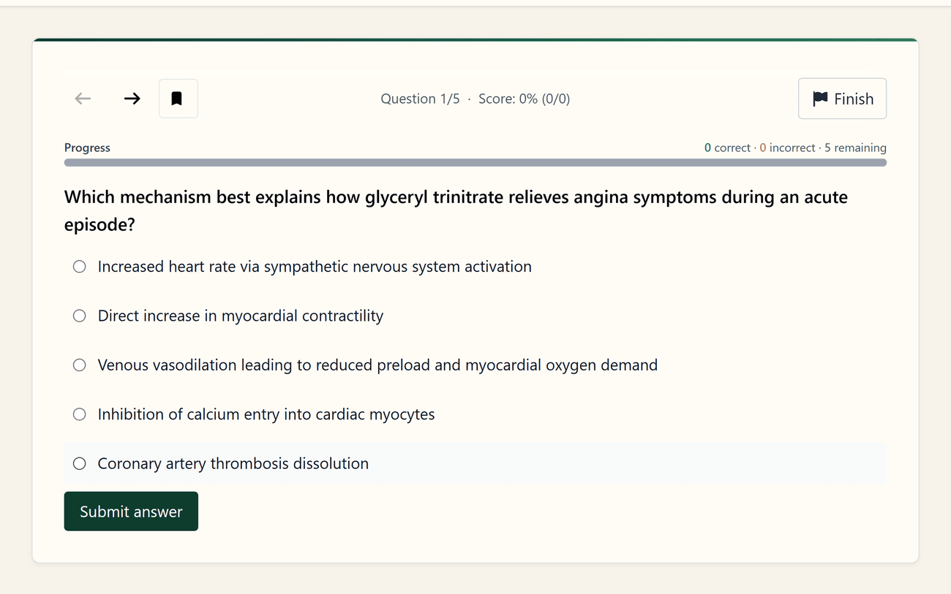Click 'Score: 0% (0/0)' text
This screenshot has width=951, height=594.
[x=524, y=99]
